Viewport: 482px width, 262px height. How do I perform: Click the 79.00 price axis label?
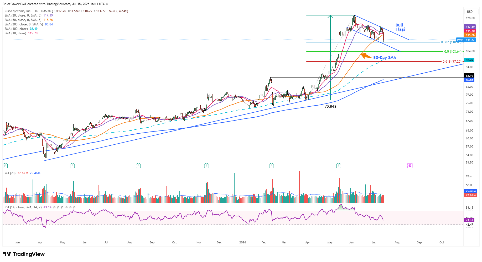470,95
